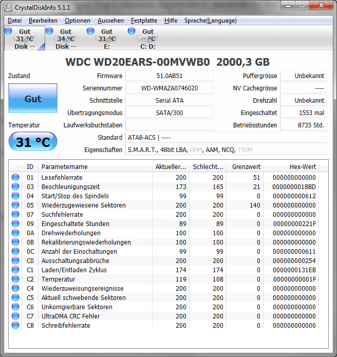Click the empty Laufwerksbuchstaben field
The width and height of the screenshot is (337, 357).
[170, 125]
